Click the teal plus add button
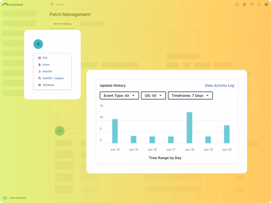The width and height of the screenshot is (271, 203). 38,44
